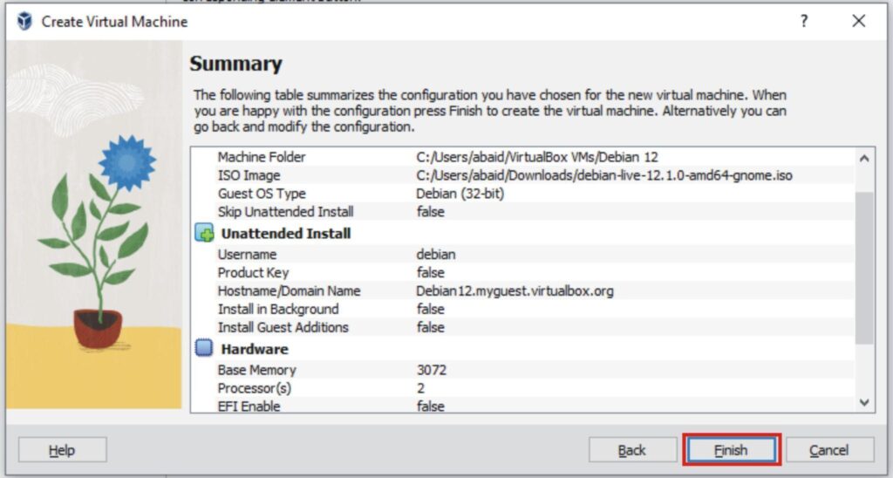Click the Hostname/Domain Name label
The width and height of the screenshot is (893, 478).
[x=289, y=290]
